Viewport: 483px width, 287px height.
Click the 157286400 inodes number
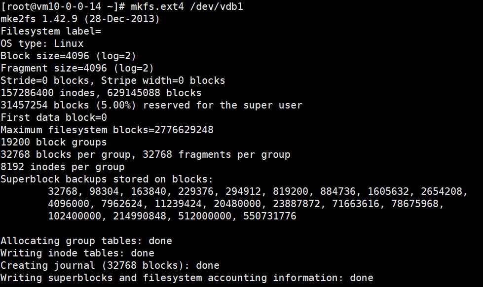click(x=27, y=93)
